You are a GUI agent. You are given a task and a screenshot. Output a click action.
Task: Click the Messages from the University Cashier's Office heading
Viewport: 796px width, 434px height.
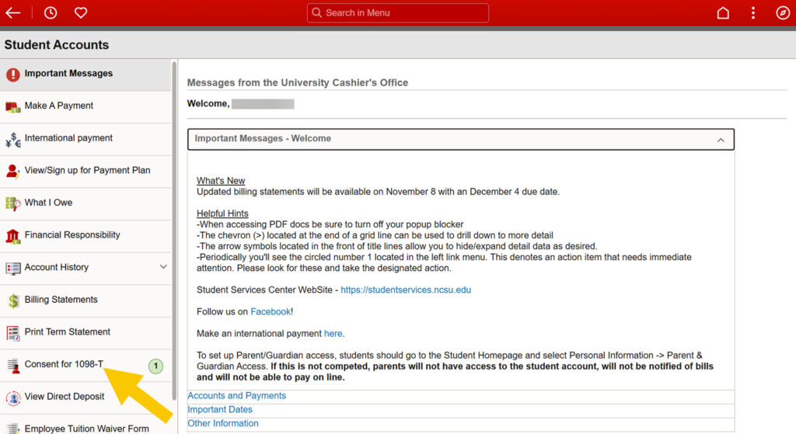tap(298, 82)
